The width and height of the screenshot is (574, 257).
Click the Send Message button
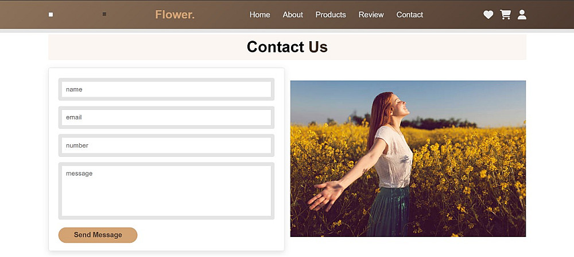[98, 235]
